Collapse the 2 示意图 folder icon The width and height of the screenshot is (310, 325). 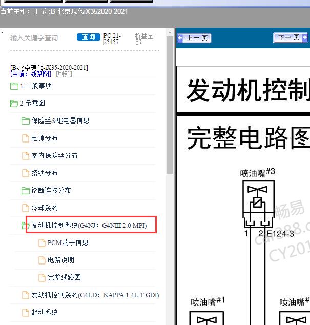coord(14,104)
